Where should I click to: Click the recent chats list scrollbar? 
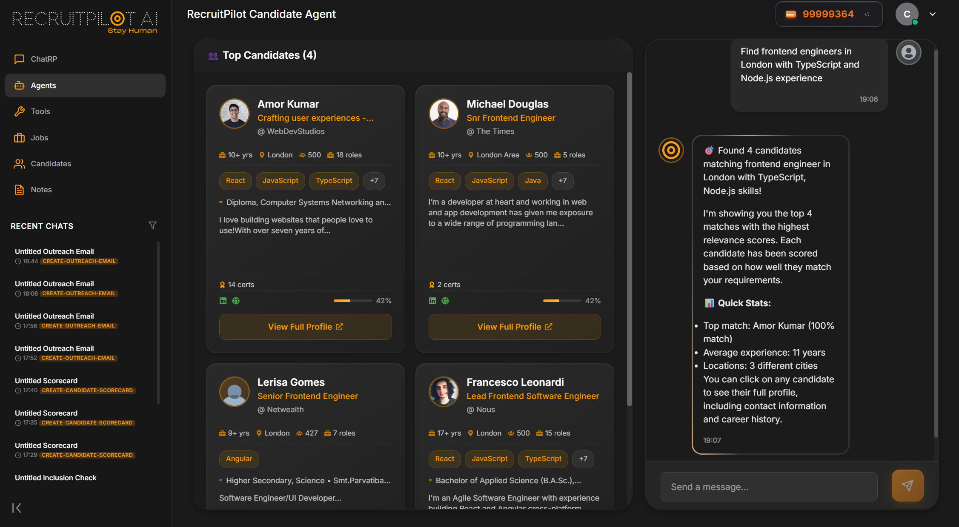(158, 322)
